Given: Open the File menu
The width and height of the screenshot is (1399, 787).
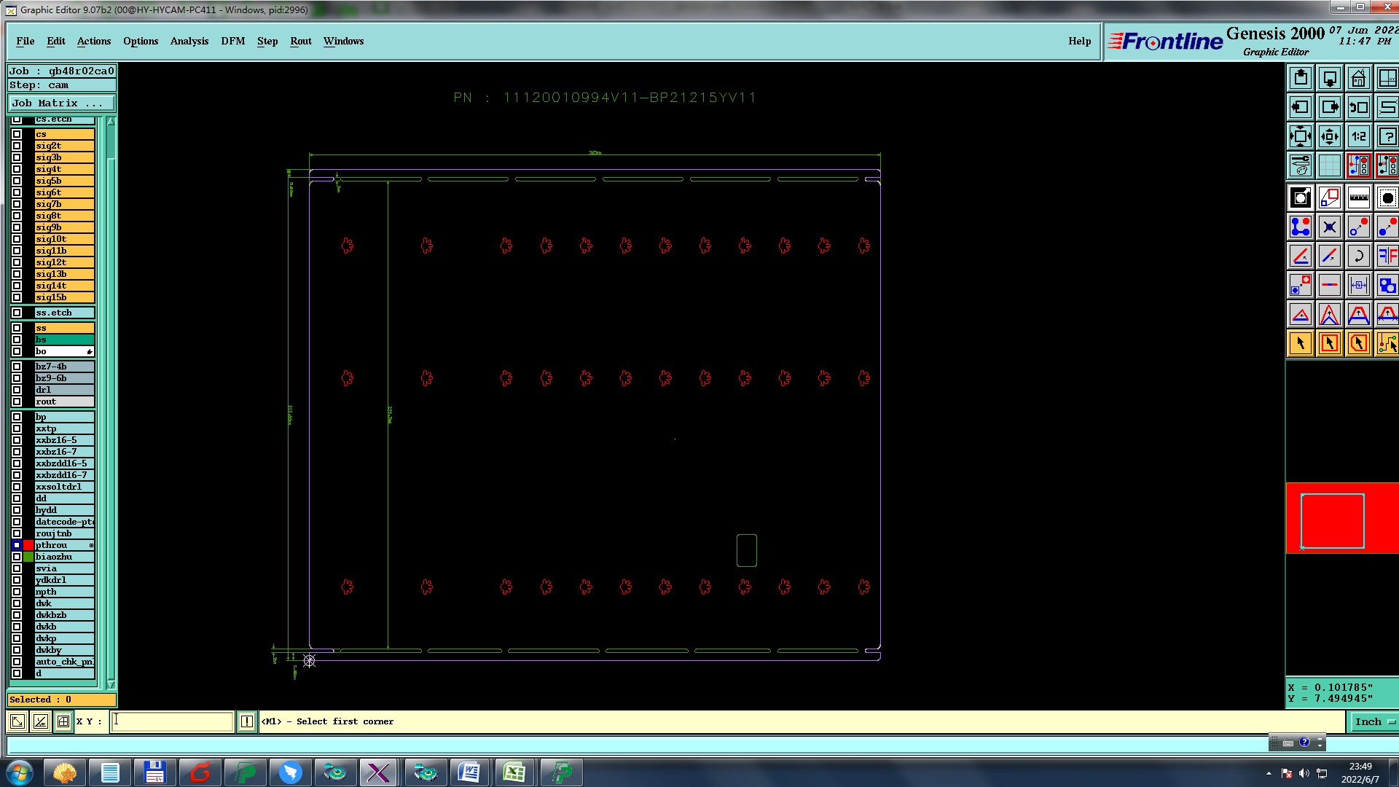Looking at the screenshot, I should pyautogui.click(x=26, y=42).
